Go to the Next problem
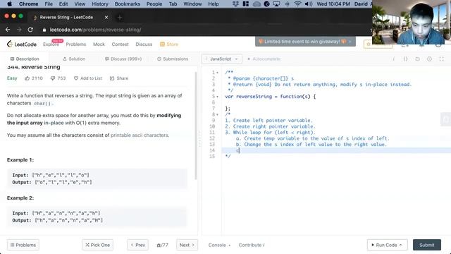The height and width of the screenshot is (254, 451). (187, 245)
